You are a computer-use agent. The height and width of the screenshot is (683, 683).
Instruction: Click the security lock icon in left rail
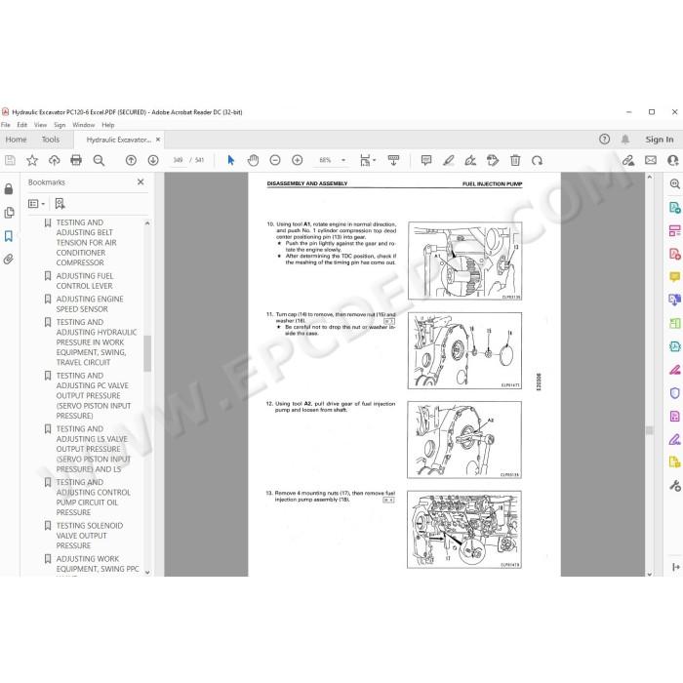tap(9, 189)
